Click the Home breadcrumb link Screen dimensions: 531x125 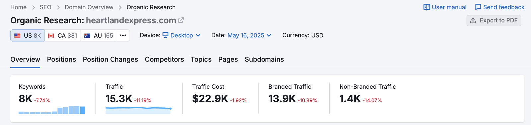pos(18,7)
